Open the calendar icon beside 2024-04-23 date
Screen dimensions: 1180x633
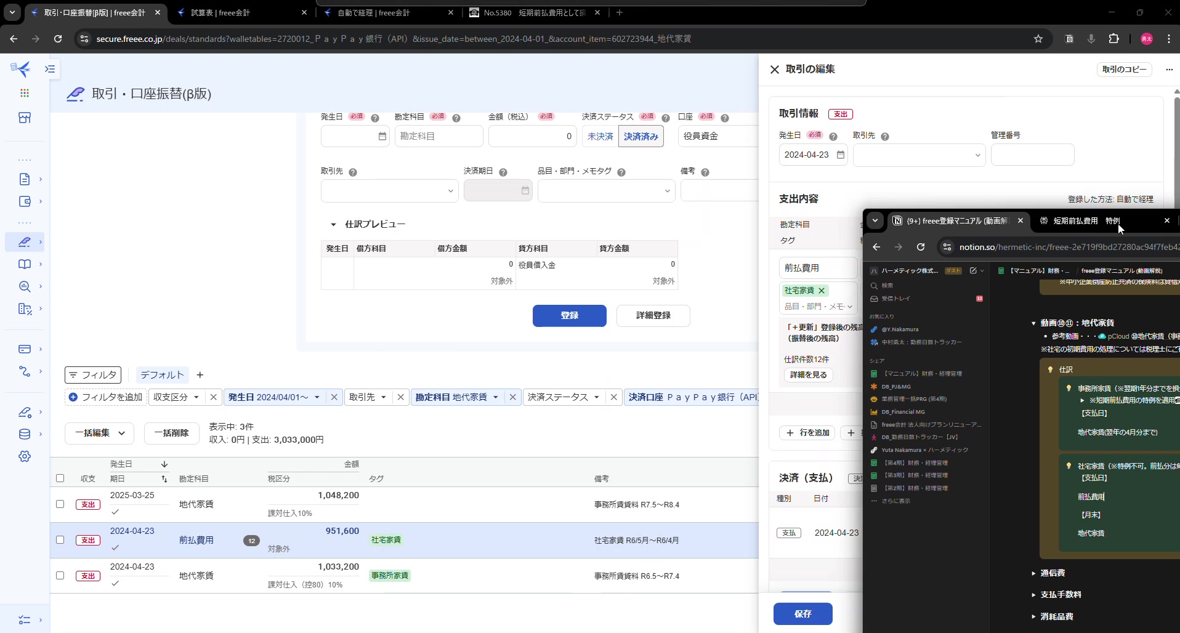(841, 155)
